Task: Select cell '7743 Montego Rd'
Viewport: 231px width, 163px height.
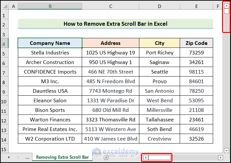Action: pyautogui.click(x=111, y=91)
